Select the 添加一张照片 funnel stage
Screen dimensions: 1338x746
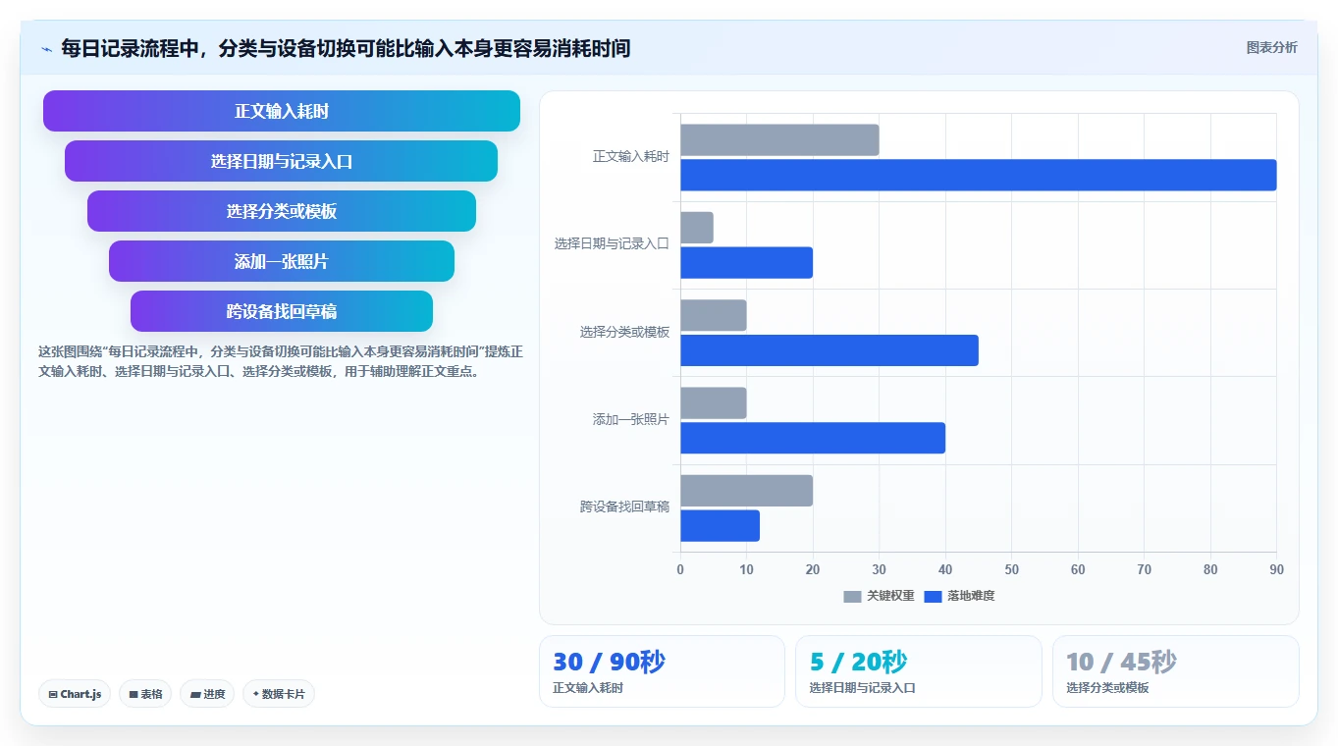282,261
